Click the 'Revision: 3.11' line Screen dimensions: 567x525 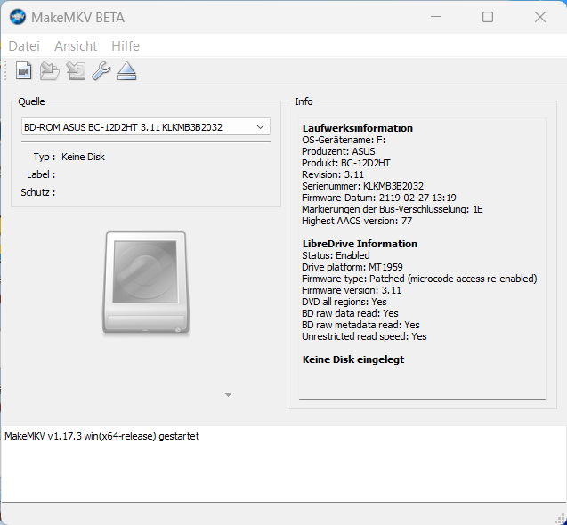(x=333, y=174)
